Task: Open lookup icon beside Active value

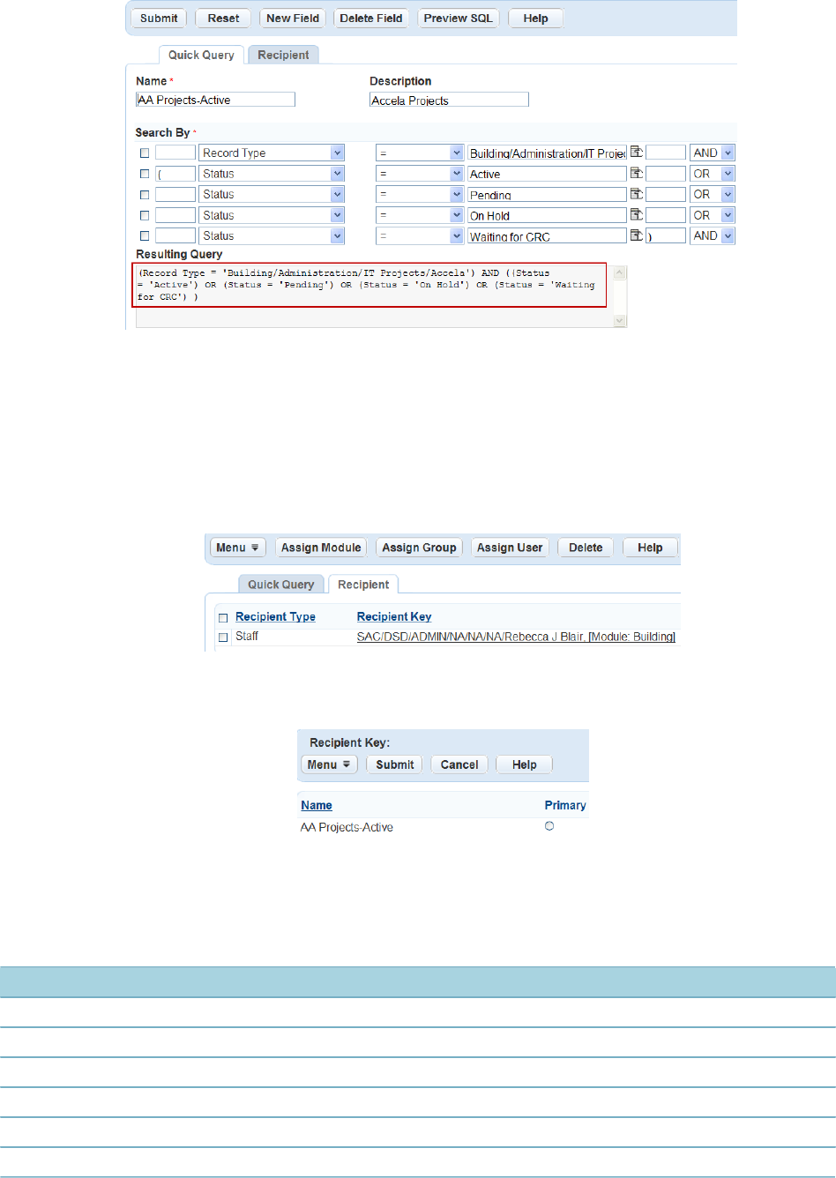Action: point(636,174)
